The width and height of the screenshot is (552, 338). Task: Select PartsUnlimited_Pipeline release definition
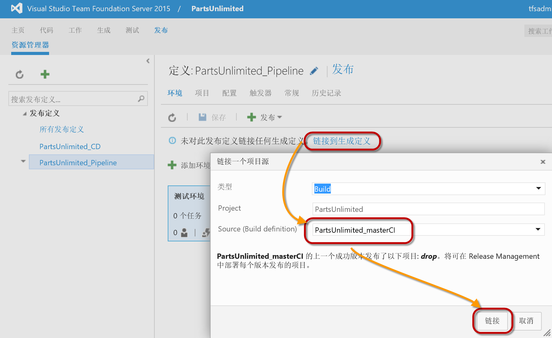coord(91,162)
